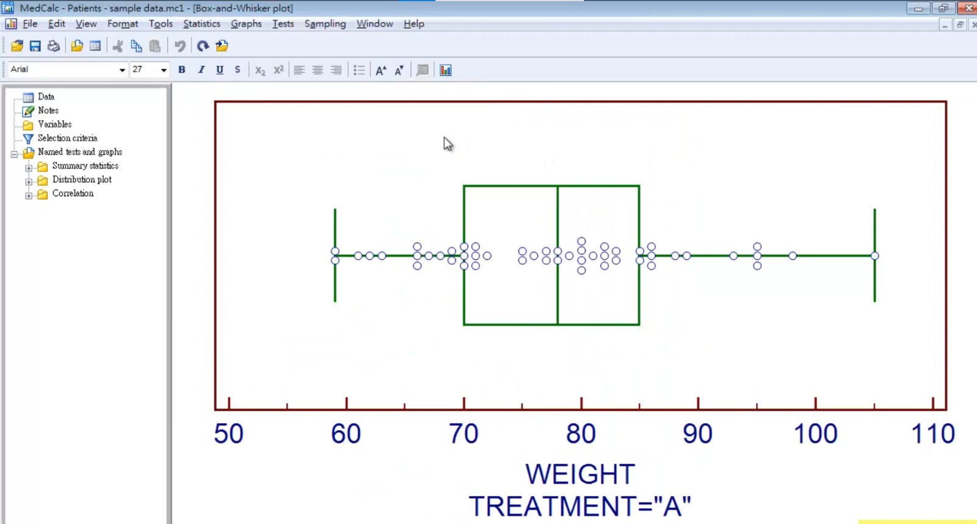Click the Open file toolbar icon
The image size is (977, 524).
17,46
